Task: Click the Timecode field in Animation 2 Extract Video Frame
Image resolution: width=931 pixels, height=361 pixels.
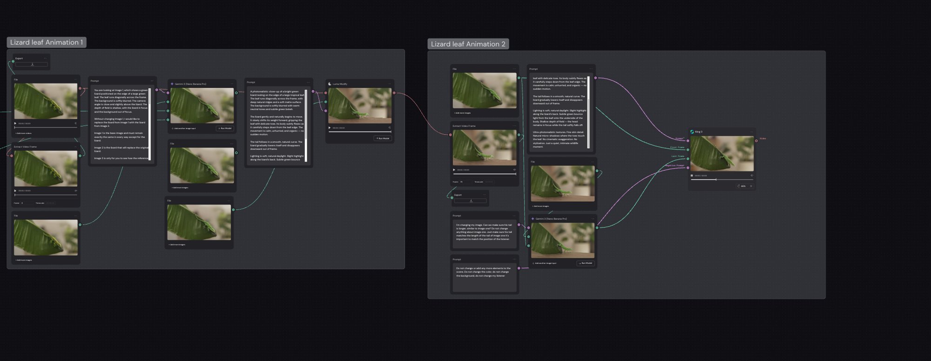Action: (x=489, y=182)
